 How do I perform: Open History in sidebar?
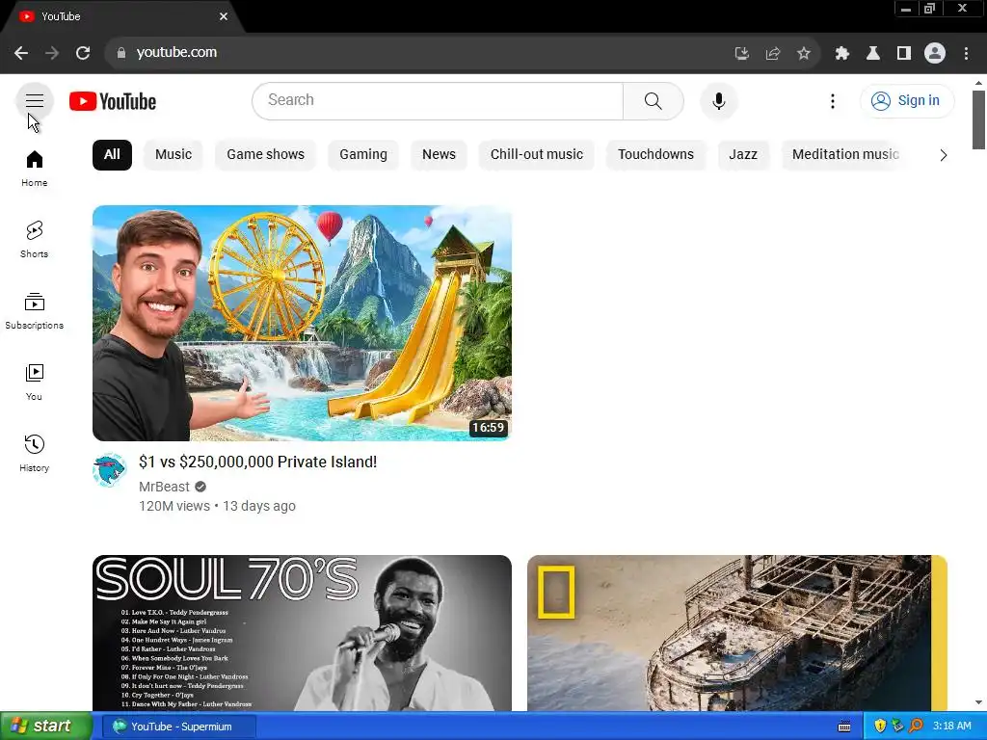pos(34,454)
